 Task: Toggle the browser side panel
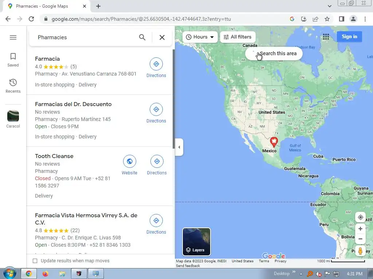click(x=342, y=19)
